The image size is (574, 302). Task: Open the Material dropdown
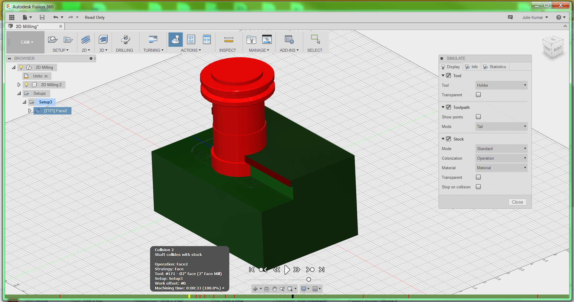[x=501, y=168]
